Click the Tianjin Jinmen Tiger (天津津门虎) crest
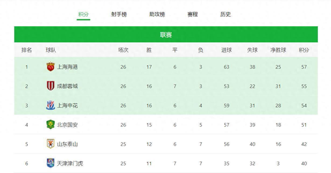The width and height of the screenshot is (331, 173). [x=51, y=163]
